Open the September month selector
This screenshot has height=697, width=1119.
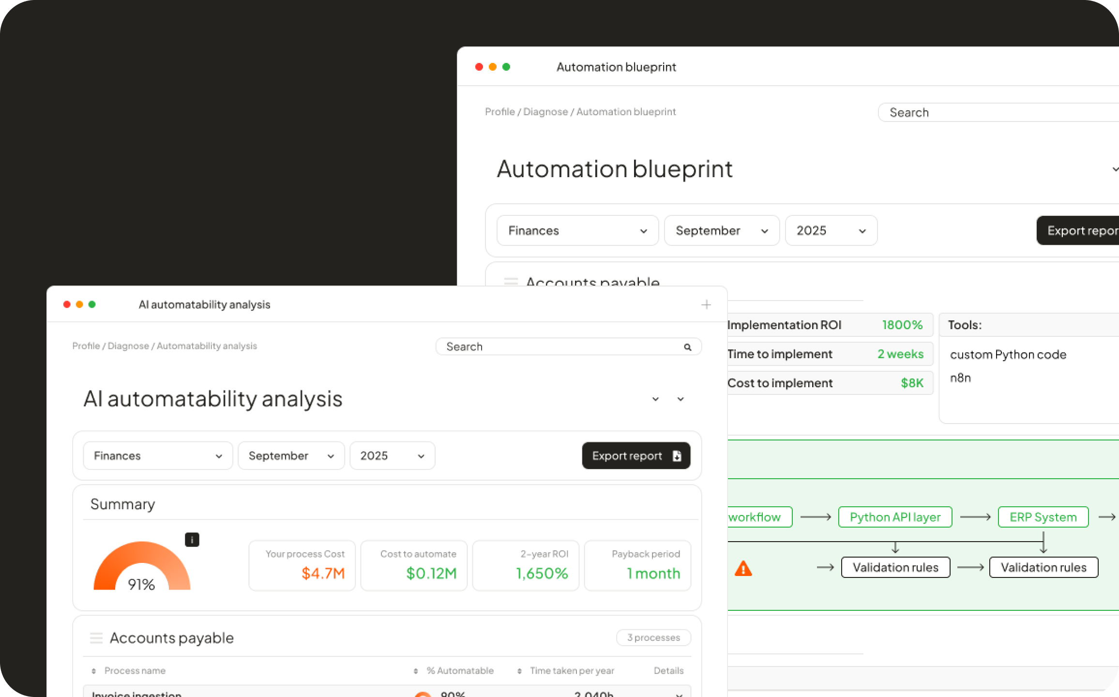(291, 455)
